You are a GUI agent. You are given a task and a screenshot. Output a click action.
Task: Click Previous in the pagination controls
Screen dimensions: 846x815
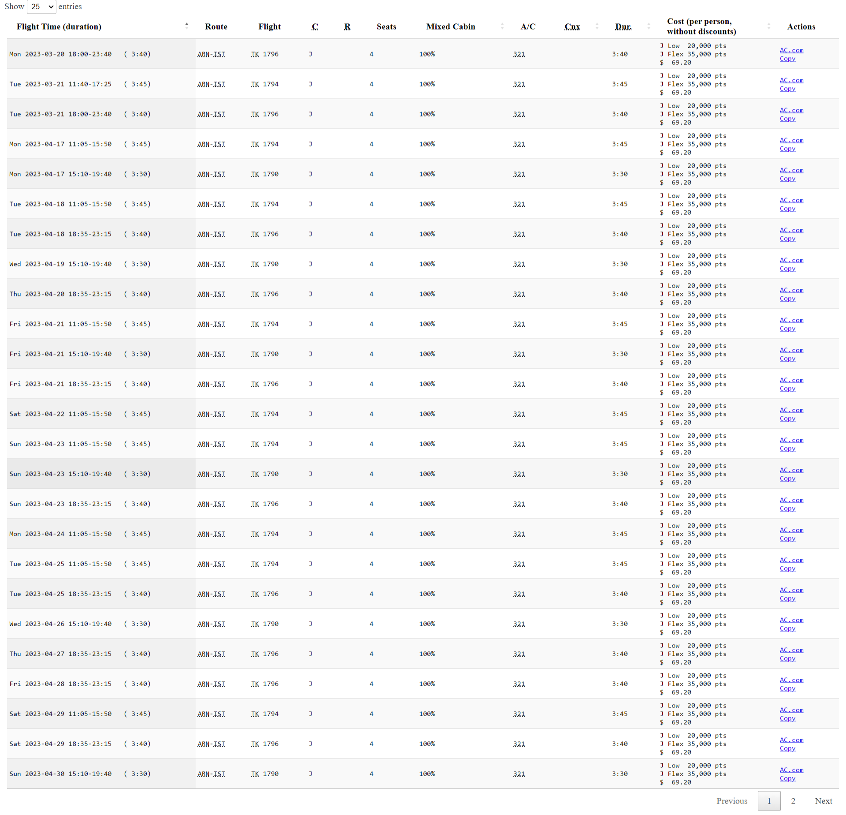pyautogui.click(x=732, y=801)
